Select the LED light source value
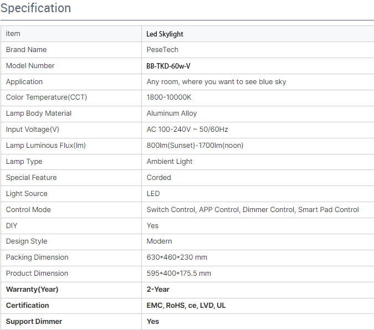Viewport: 374px width, 330px height. 153,194
